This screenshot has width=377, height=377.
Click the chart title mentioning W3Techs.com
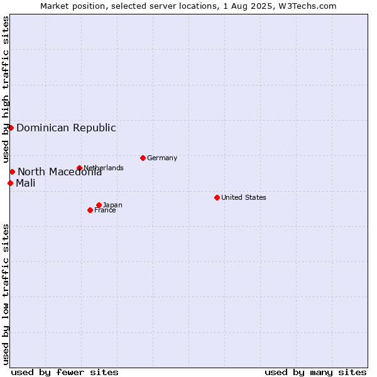188,6
